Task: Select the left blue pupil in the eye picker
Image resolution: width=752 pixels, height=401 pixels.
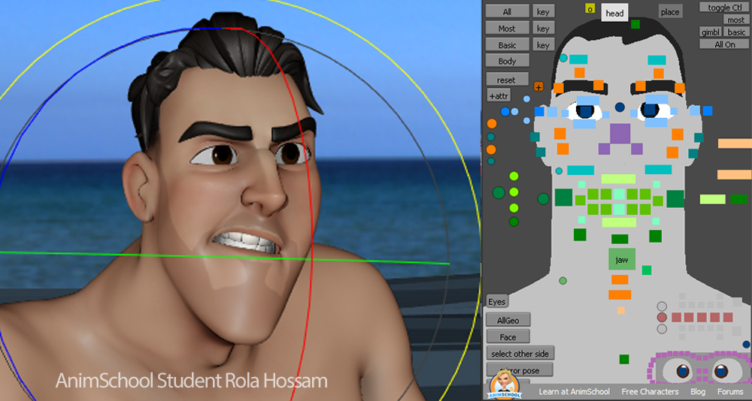Action: click(x=683, y=371)
